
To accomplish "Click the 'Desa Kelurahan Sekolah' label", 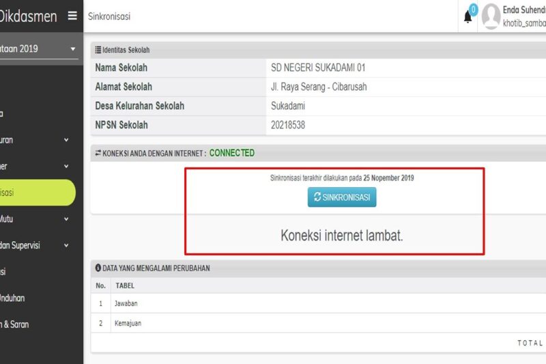I will [140, 106].
